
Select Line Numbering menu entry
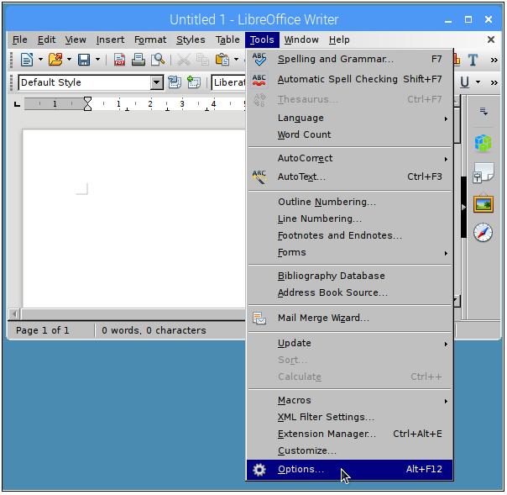349,219
